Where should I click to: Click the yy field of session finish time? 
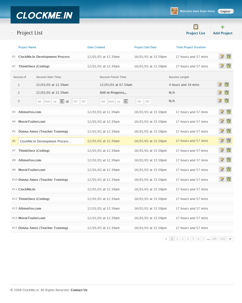click(x=119, y=101)
